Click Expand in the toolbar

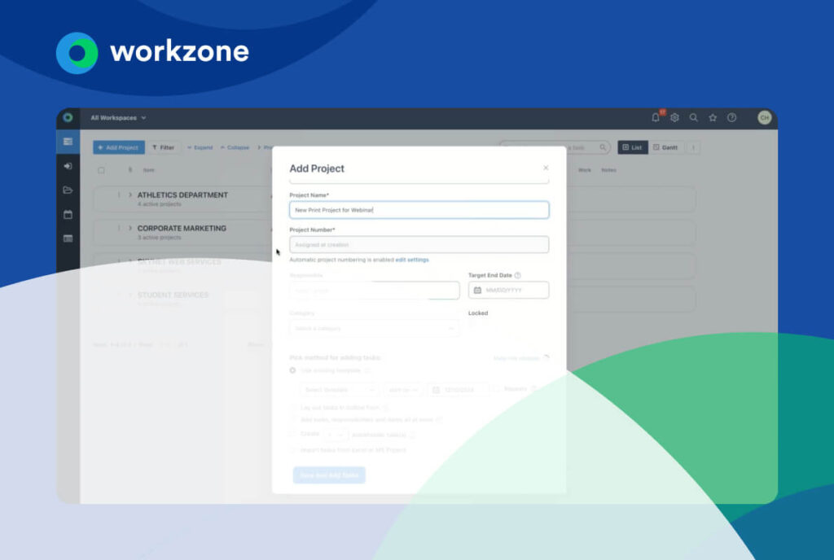click(x=200, y=147)
